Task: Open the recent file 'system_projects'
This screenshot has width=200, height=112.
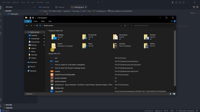Action: click(60, 82)
